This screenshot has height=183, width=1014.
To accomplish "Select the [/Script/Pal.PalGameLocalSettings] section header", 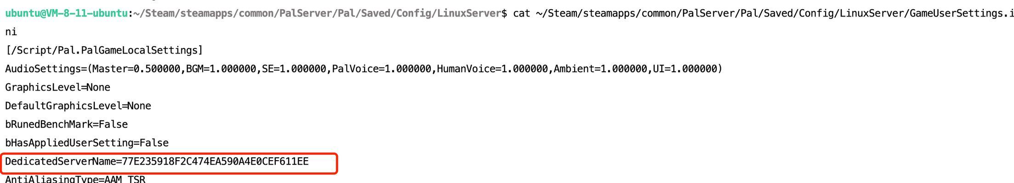I will (x=104, y=50).
